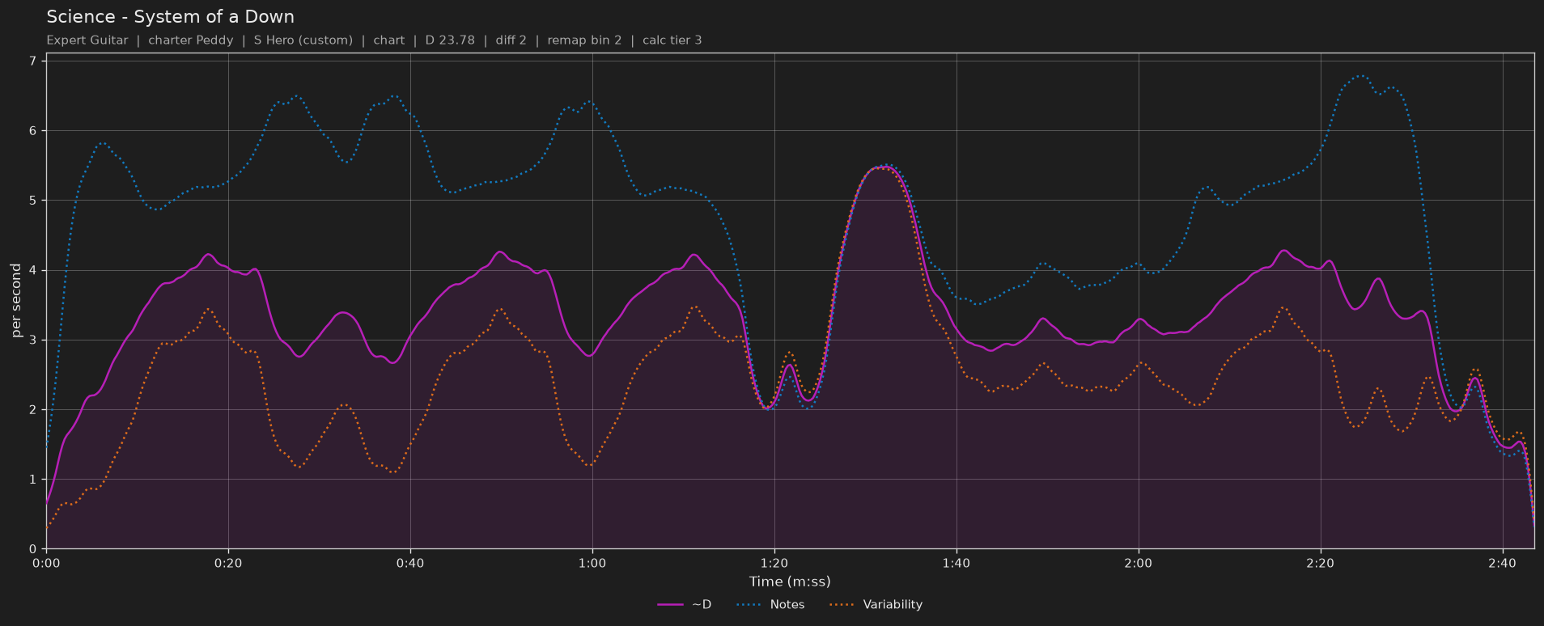The height and width of the screenshot is (626, 1544).
Task: Click the x-axis tick label "2:40"
Action: pos(1503,563)
